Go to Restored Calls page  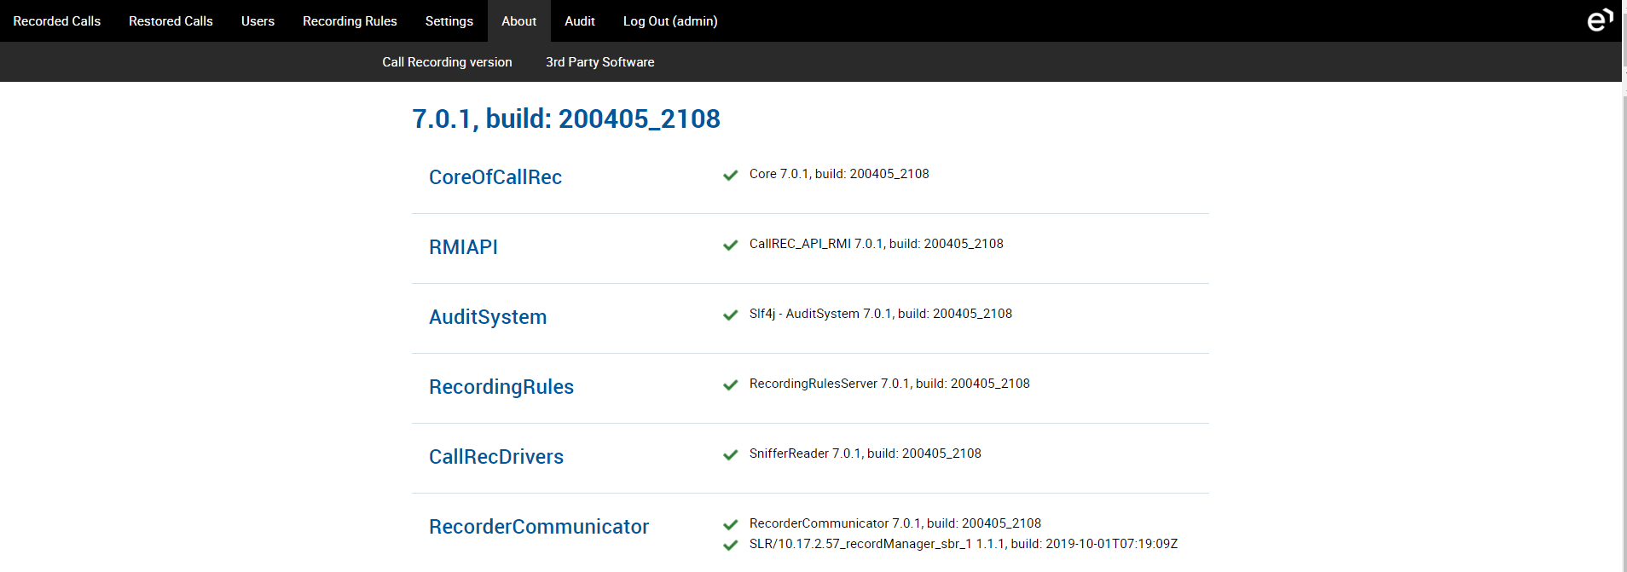[171, 21]
